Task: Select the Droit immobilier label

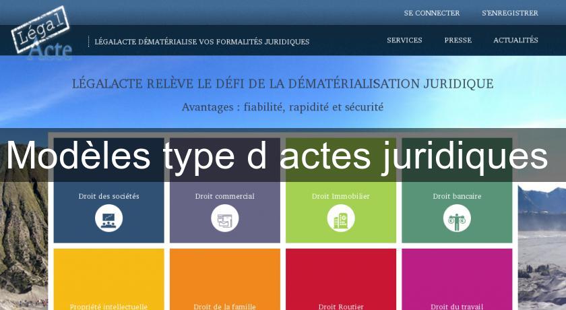Action: click(x=341, y=196)
